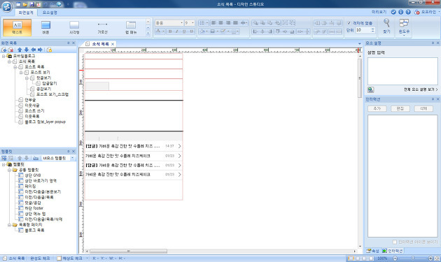Select 하단 footer template item
This screenshot has height=262, width=441.
[34, 208]
